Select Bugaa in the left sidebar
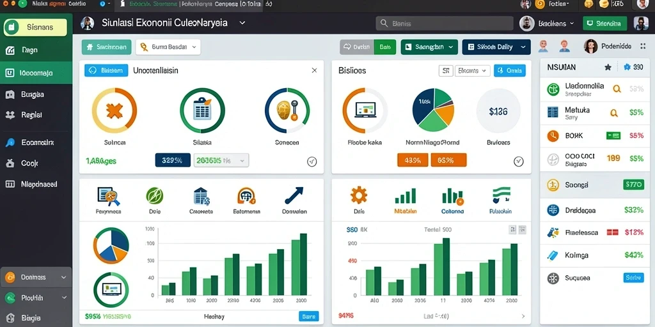Screen dimensions: 655x327 (x=36, y=95)
